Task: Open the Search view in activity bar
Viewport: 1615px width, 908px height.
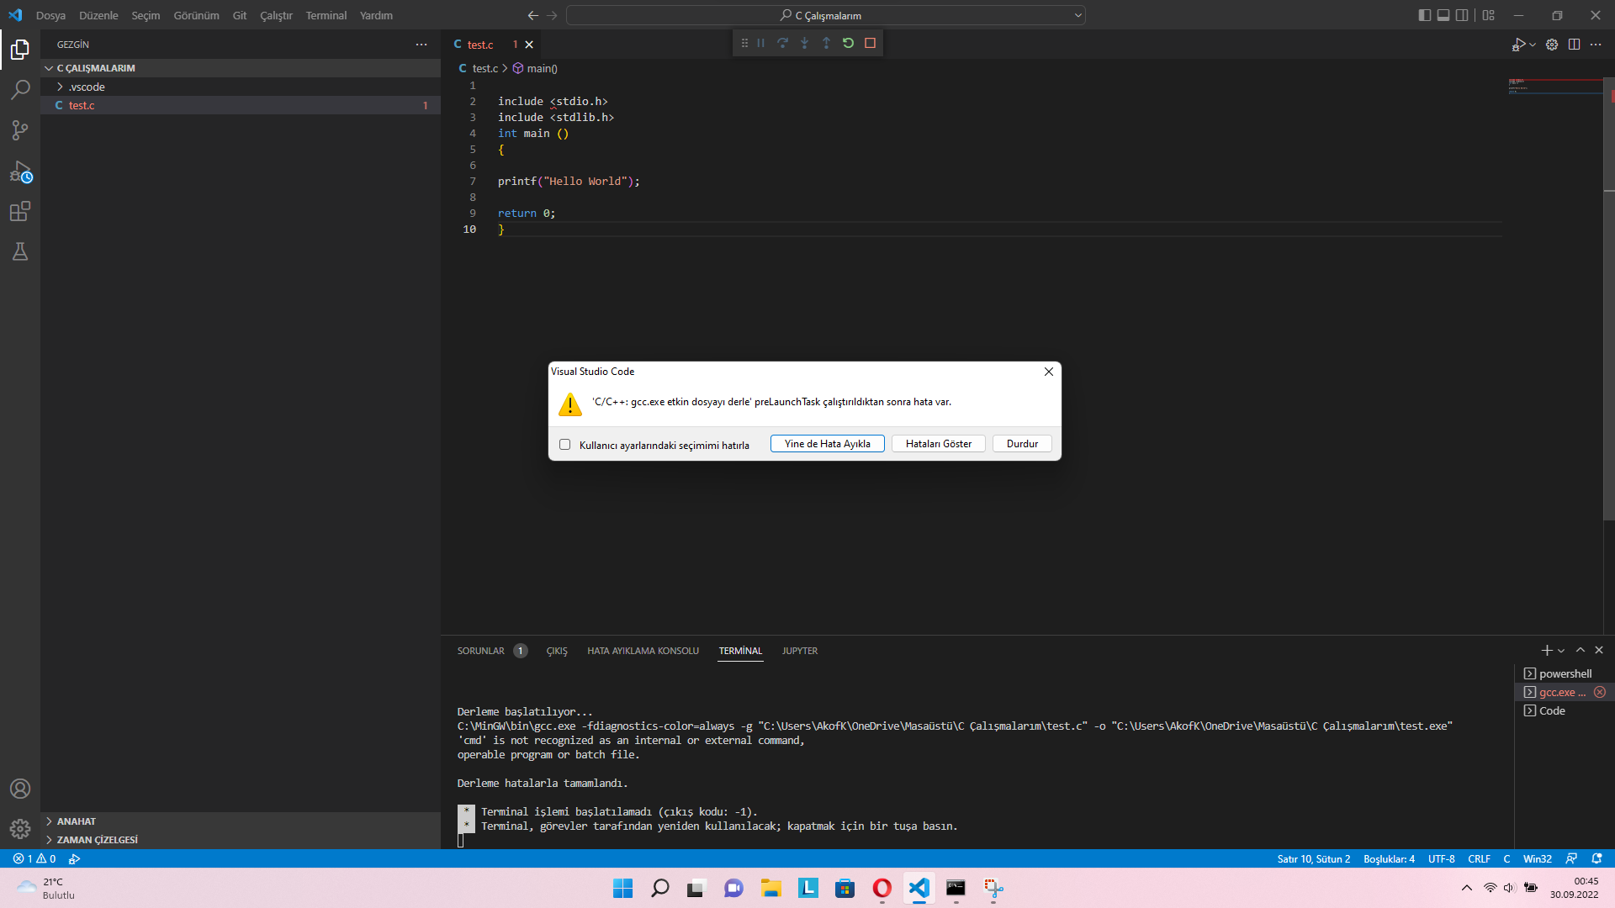Action: [x=20, y=89]
